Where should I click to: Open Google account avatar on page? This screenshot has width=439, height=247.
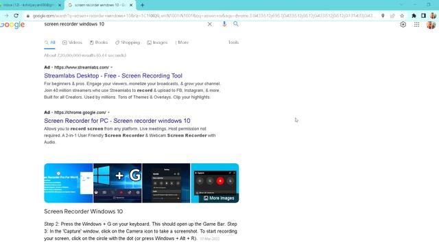tap(431, 25)
